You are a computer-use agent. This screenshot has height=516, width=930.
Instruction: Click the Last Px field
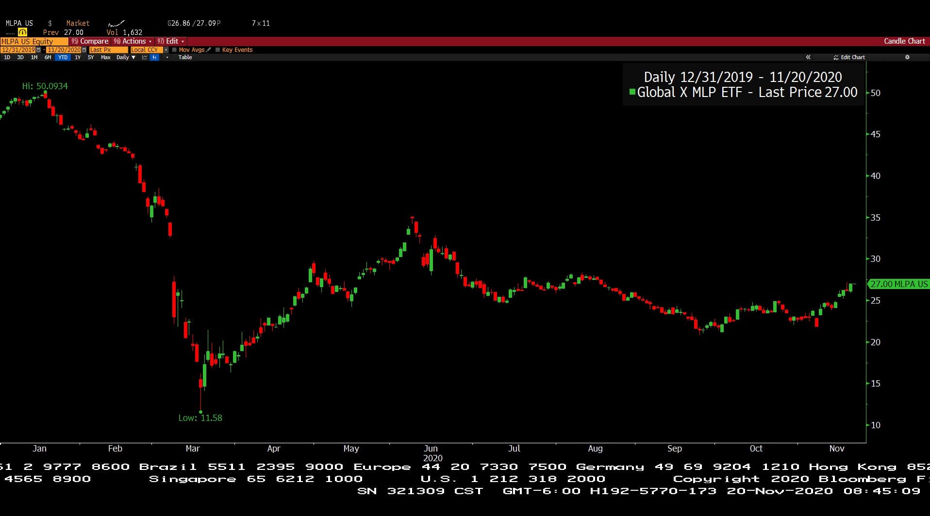108,50
